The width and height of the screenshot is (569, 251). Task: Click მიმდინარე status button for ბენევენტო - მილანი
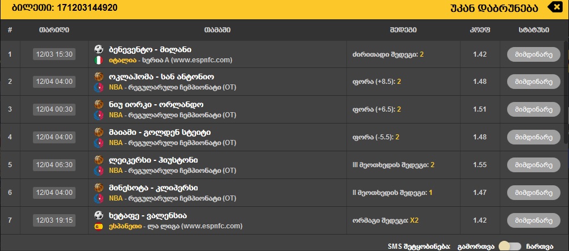[534, 54]
